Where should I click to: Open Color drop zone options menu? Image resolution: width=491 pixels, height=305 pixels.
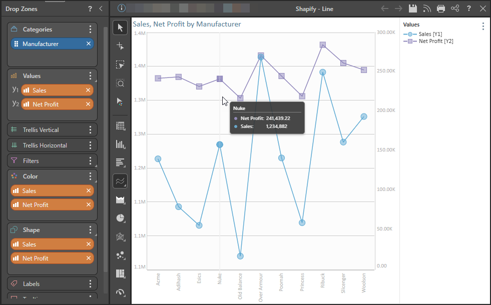point(90,176)
